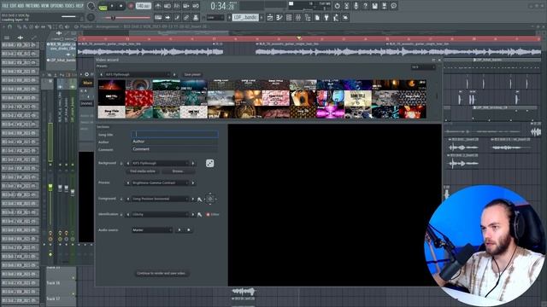Open the snap Line dropdown

pos(215,17)
